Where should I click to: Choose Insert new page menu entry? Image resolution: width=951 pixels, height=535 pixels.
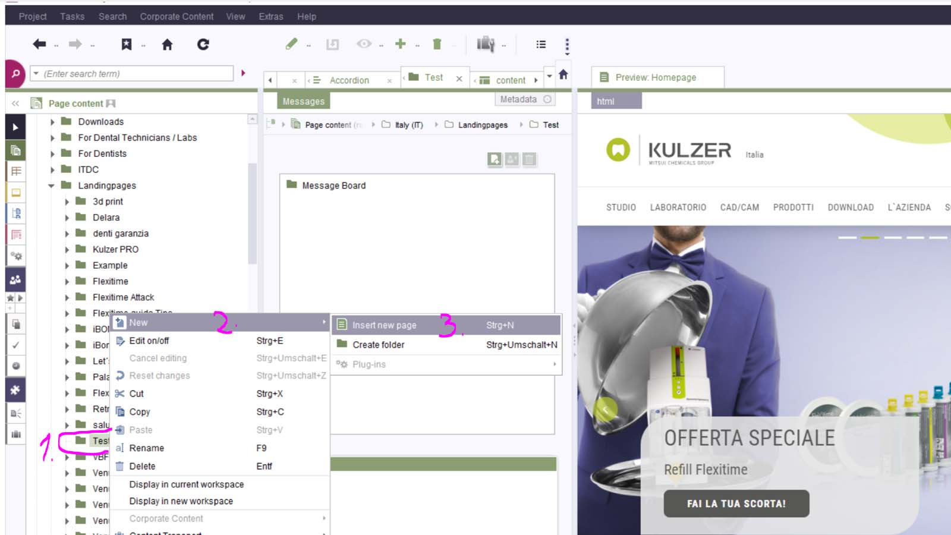click(x=384, y=325)
